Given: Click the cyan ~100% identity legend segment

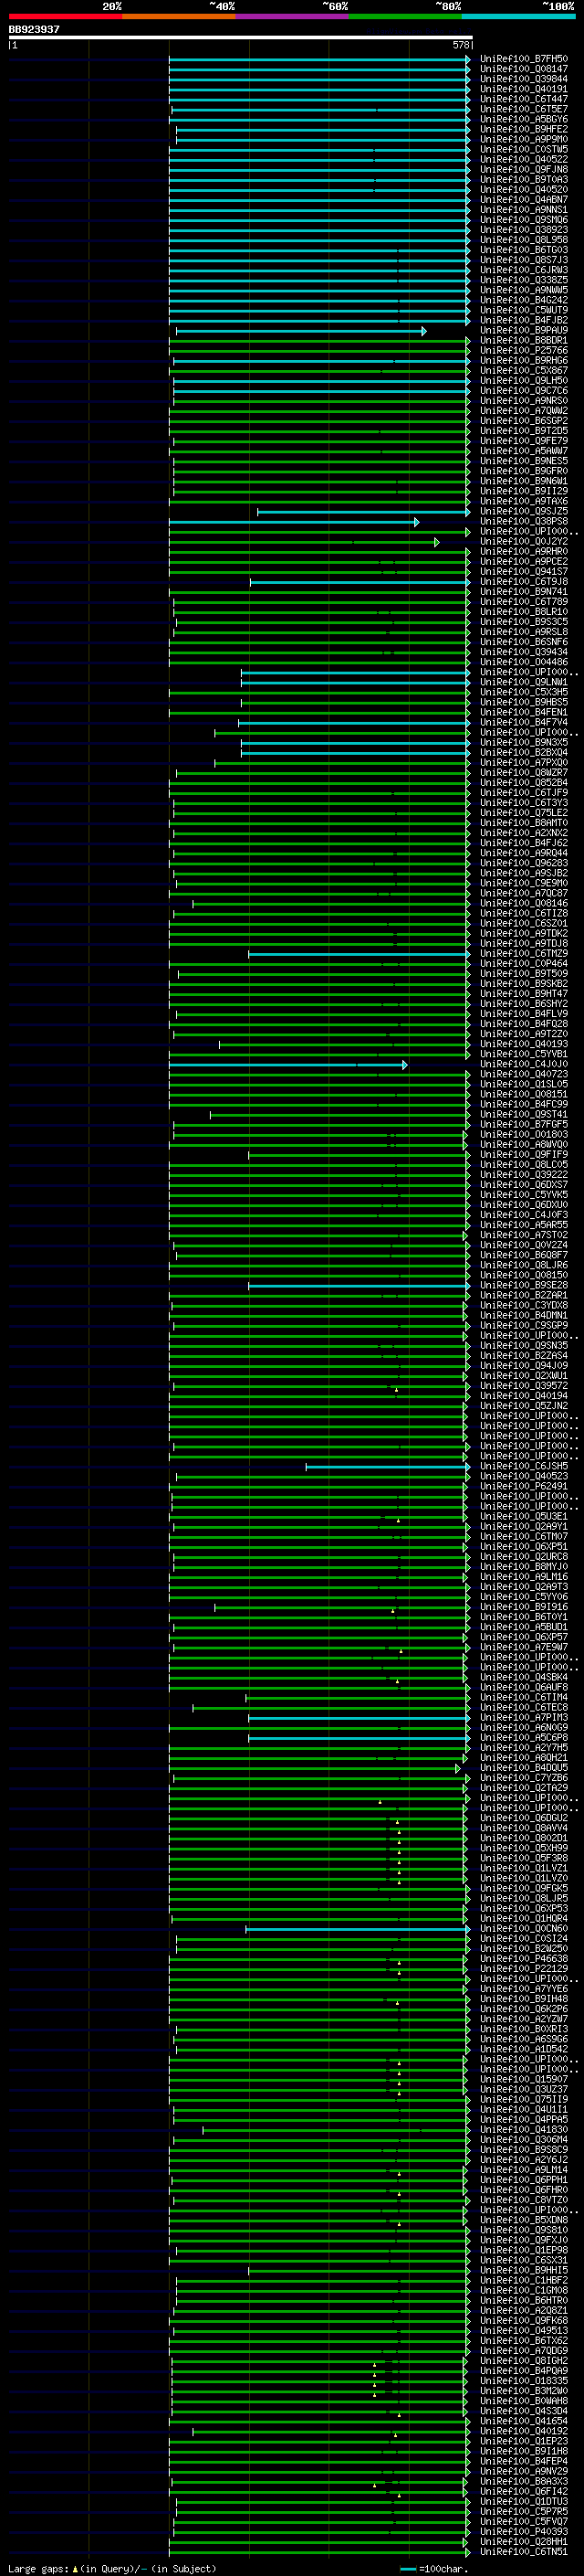Looking at the screenshot, I should tap(518, 16).
